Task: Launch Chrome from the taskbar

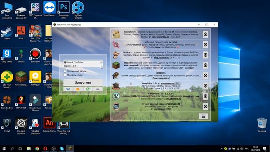Action: point(37,148)
